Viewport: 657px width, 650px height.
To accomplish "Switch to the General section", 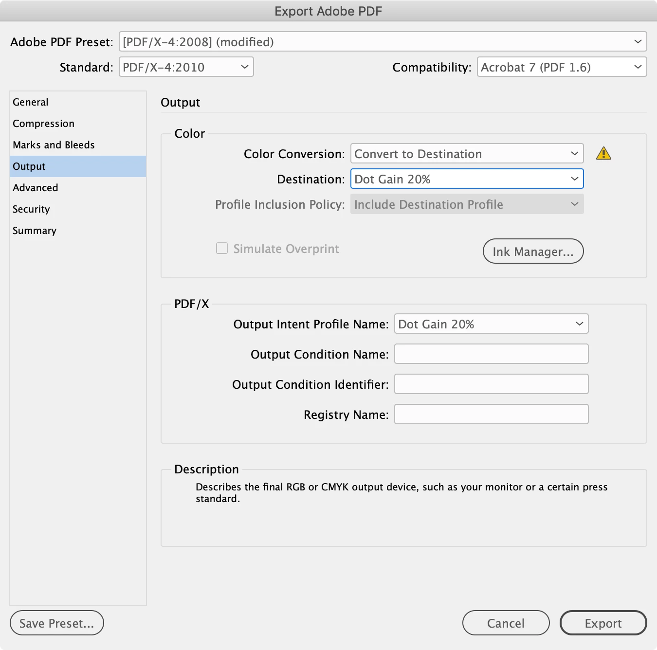I will 78,102.
